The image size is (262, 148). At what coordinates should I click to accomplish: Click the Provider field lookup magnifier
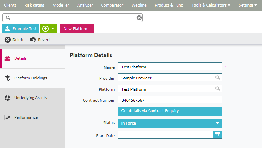[218, 78]
